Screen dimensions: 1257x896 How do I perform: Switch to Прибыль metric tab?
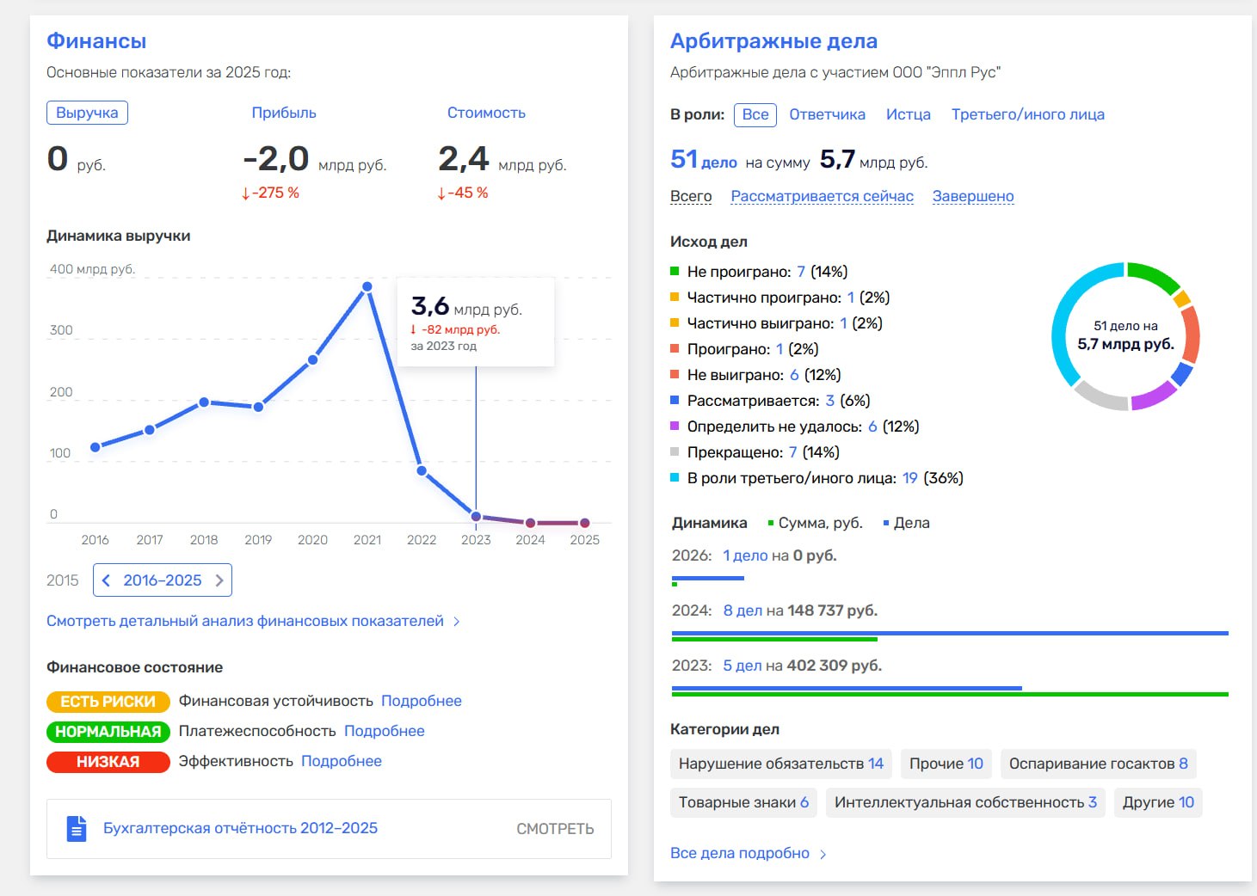(284, 113)
